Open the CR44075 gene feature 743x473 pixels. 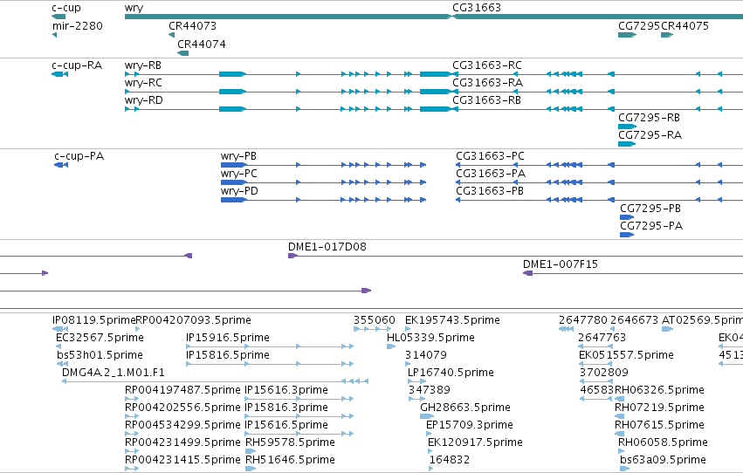[x=667, y=35]
